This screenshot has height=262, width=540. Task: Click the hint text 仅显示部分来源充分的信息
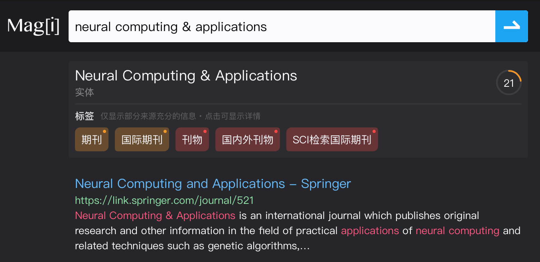[148, 116]
